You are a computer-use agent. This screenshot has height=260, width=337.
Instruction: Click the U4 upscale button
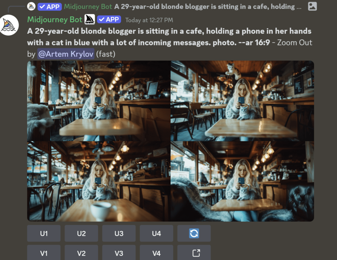157,233
